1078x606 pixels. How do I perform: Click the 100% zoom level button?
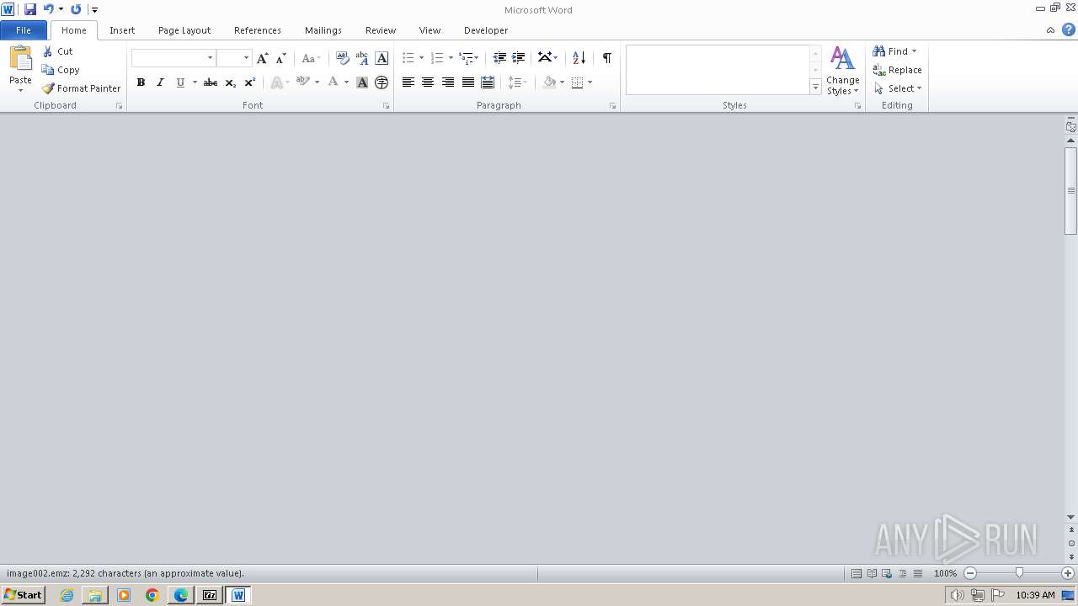click(x=945, y=573)
